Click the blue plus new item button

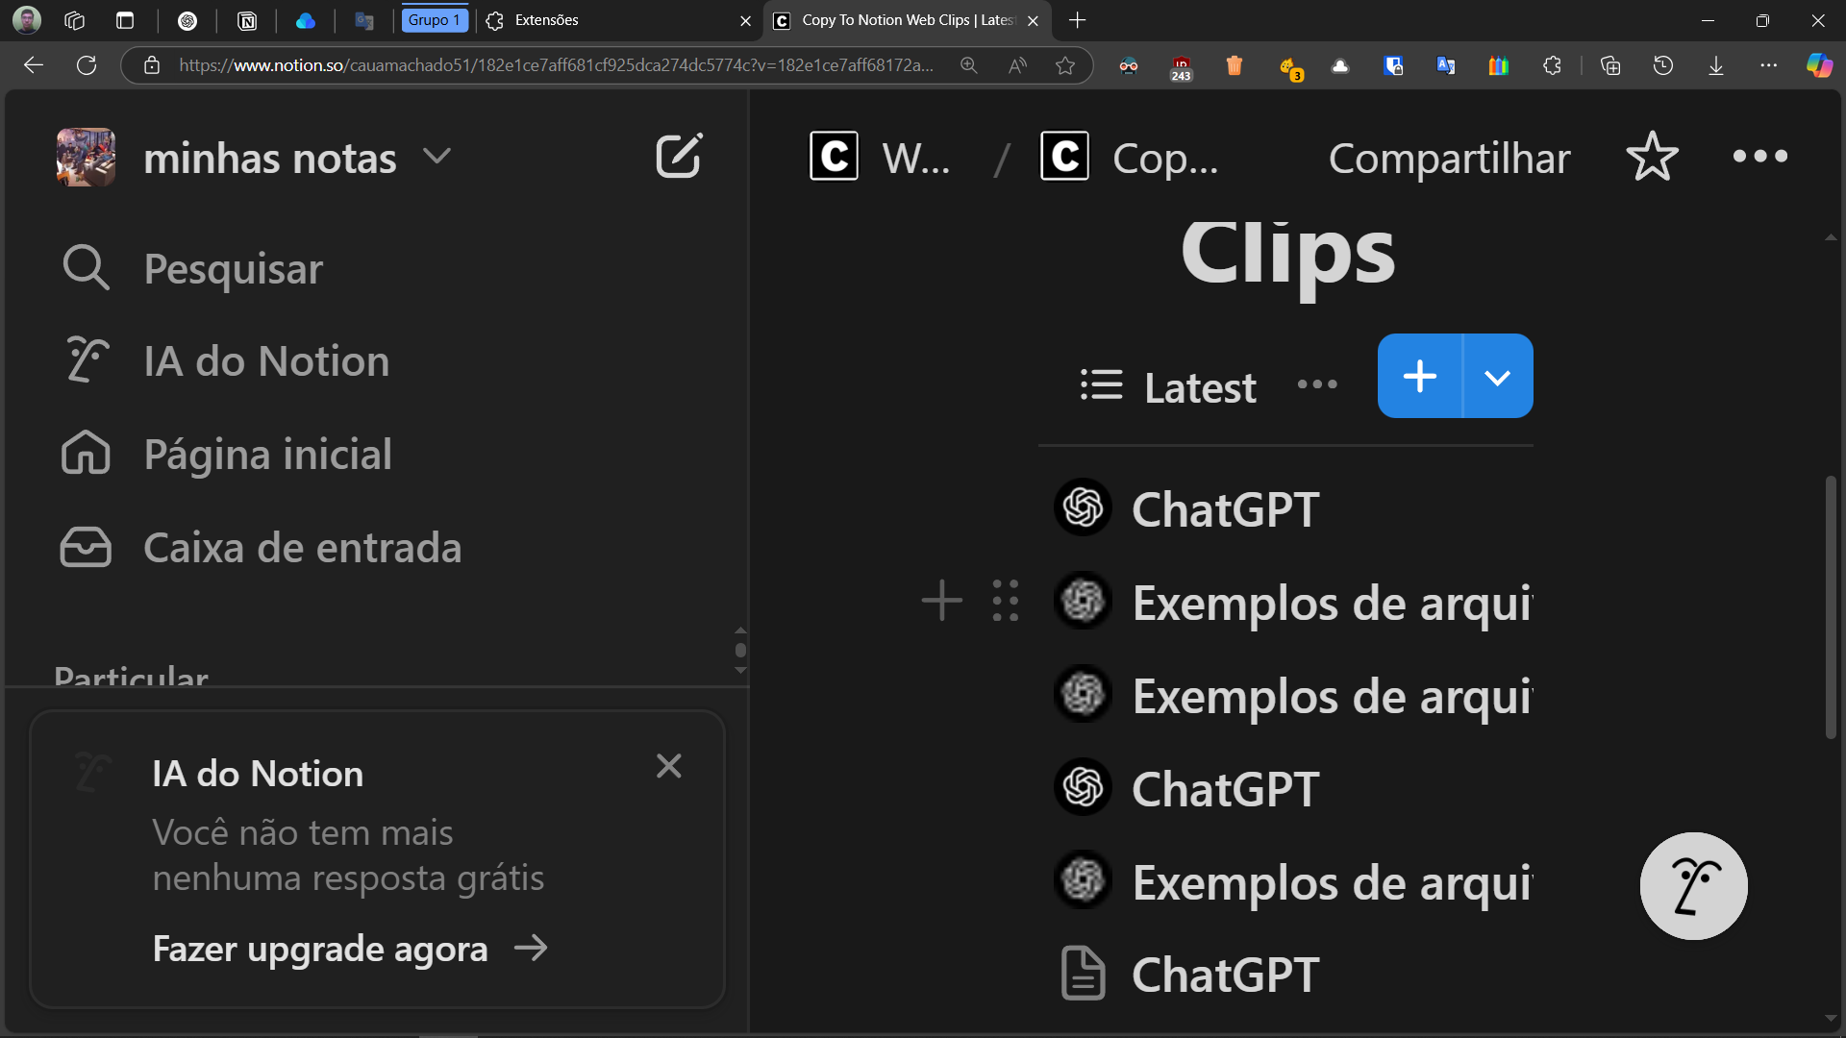[1420, 376]
